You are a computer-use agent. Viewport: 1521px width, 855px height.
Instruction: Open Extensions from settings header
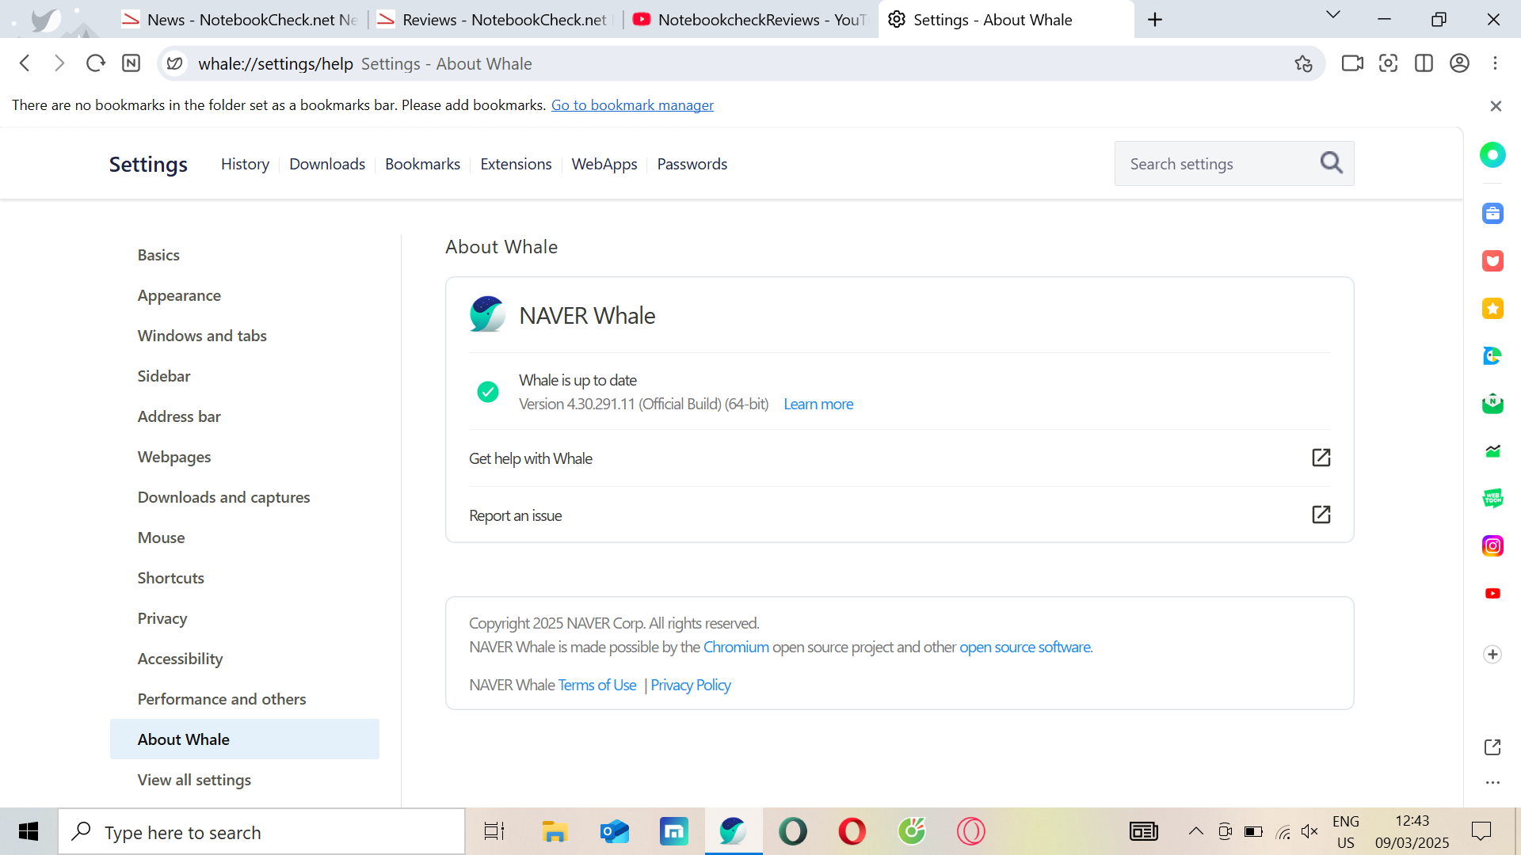pos(516,164)
